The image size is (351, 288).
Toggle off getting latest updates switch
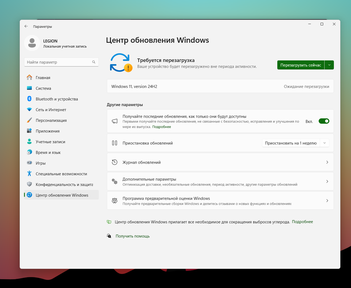324,121
